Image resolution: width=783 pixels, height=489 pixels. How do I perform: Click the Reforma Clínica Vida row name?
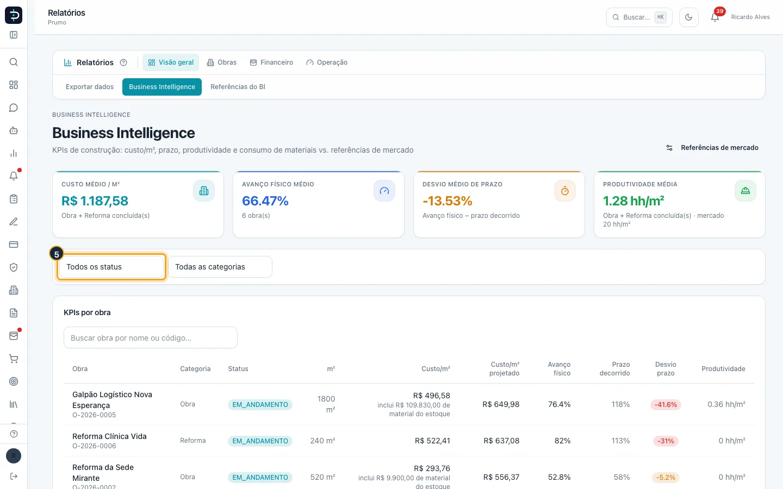coord(109,436)
